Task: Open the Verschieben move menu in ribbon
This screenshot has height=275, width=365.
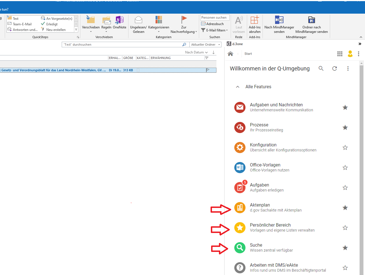Action: [x=91, y=24]
